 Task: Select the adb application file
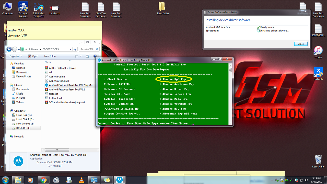pos(51,72)
